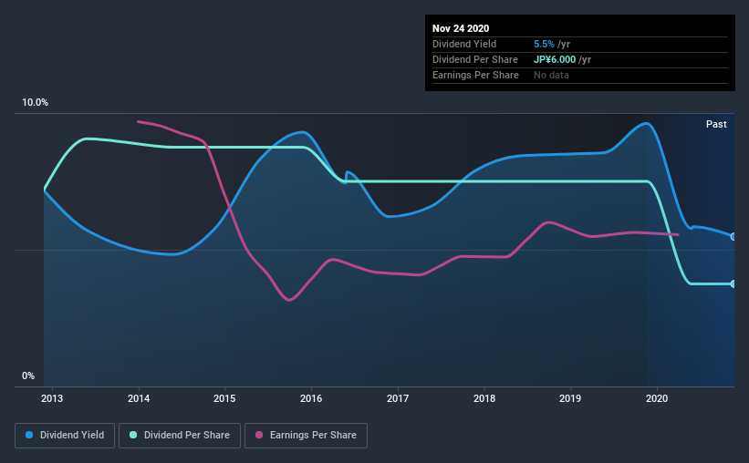Toggle the Earnings Per Share legend button
Screen dimensions: 749x463
(307, 436)
